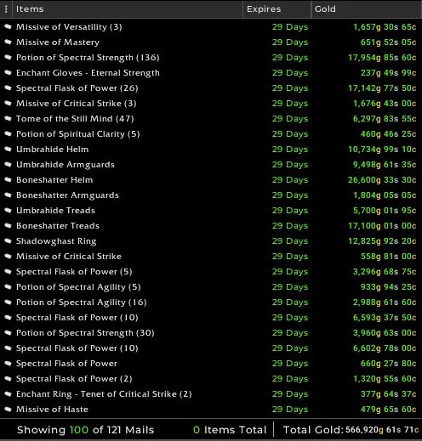Click 29 Days expiry for Missive of Mastery

(290, 42)
